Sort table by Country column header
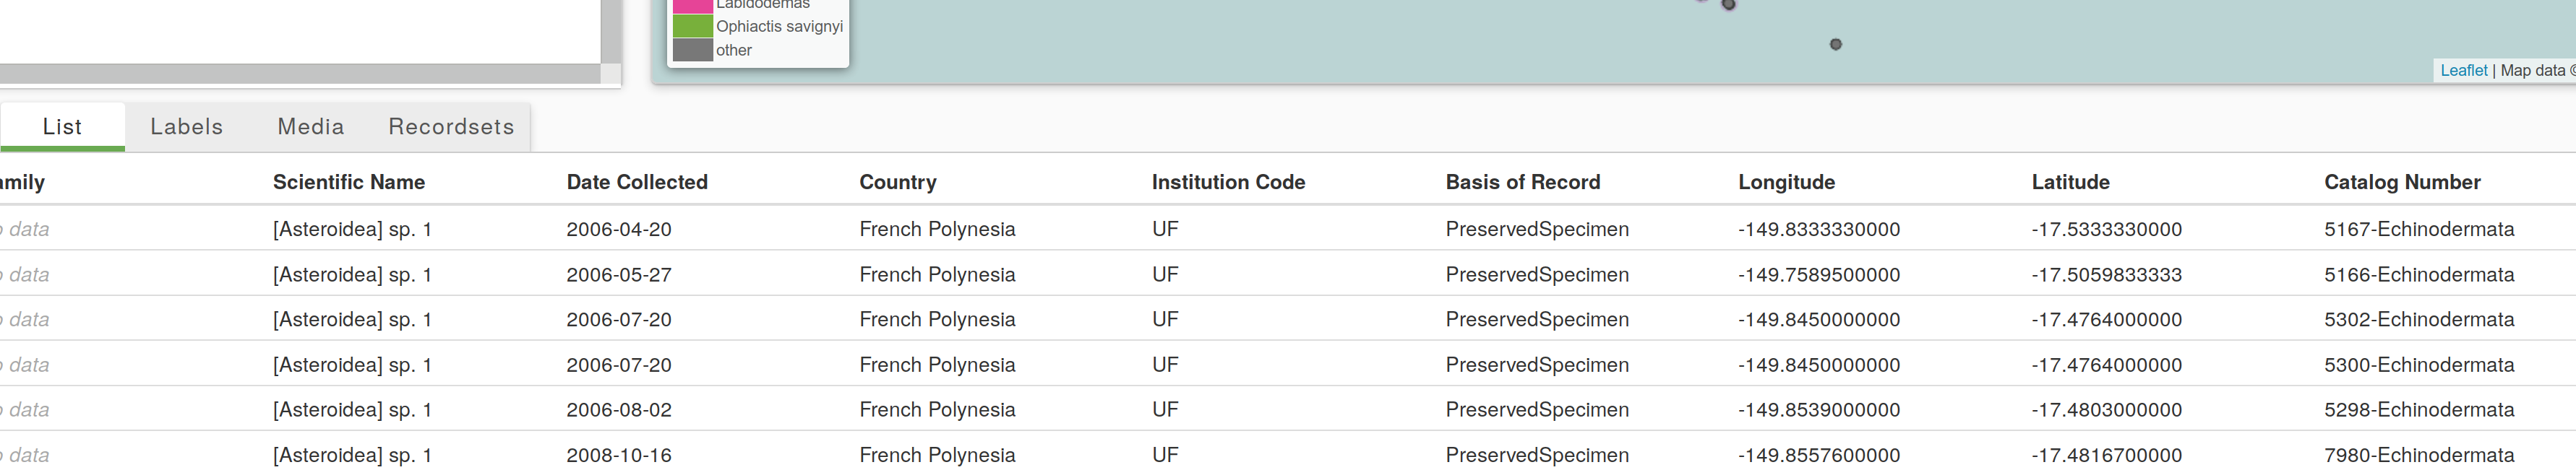The width and height of the screenshot is (2576, 470). pyautogui.click(x=898, y=182)
